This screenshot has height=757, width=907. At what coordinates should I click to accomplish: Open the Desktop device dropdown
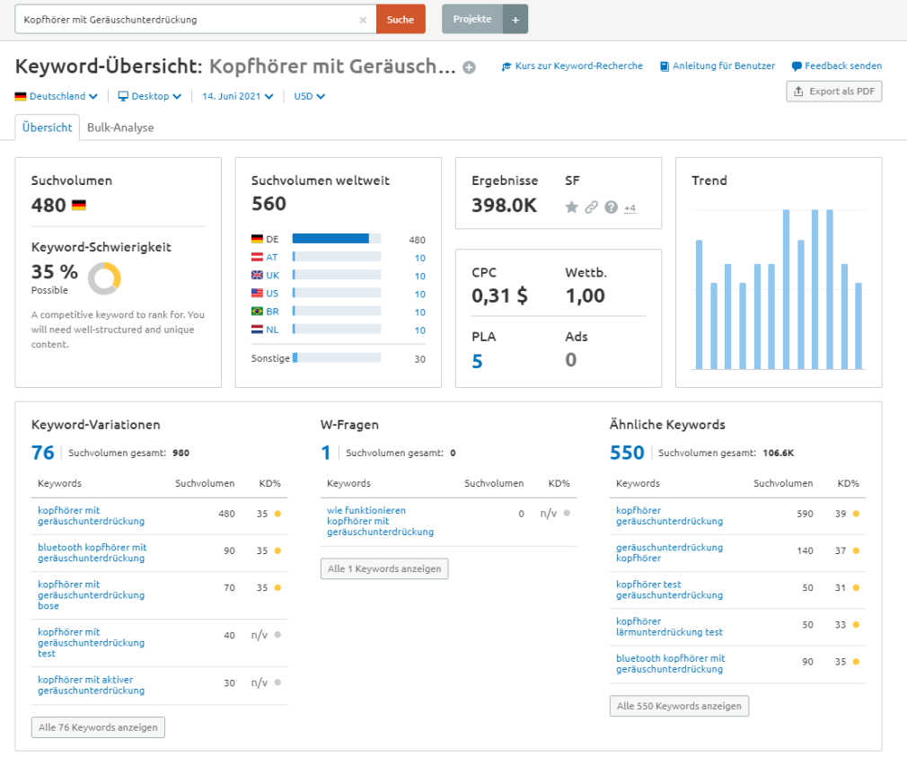(x=149, y=96)
